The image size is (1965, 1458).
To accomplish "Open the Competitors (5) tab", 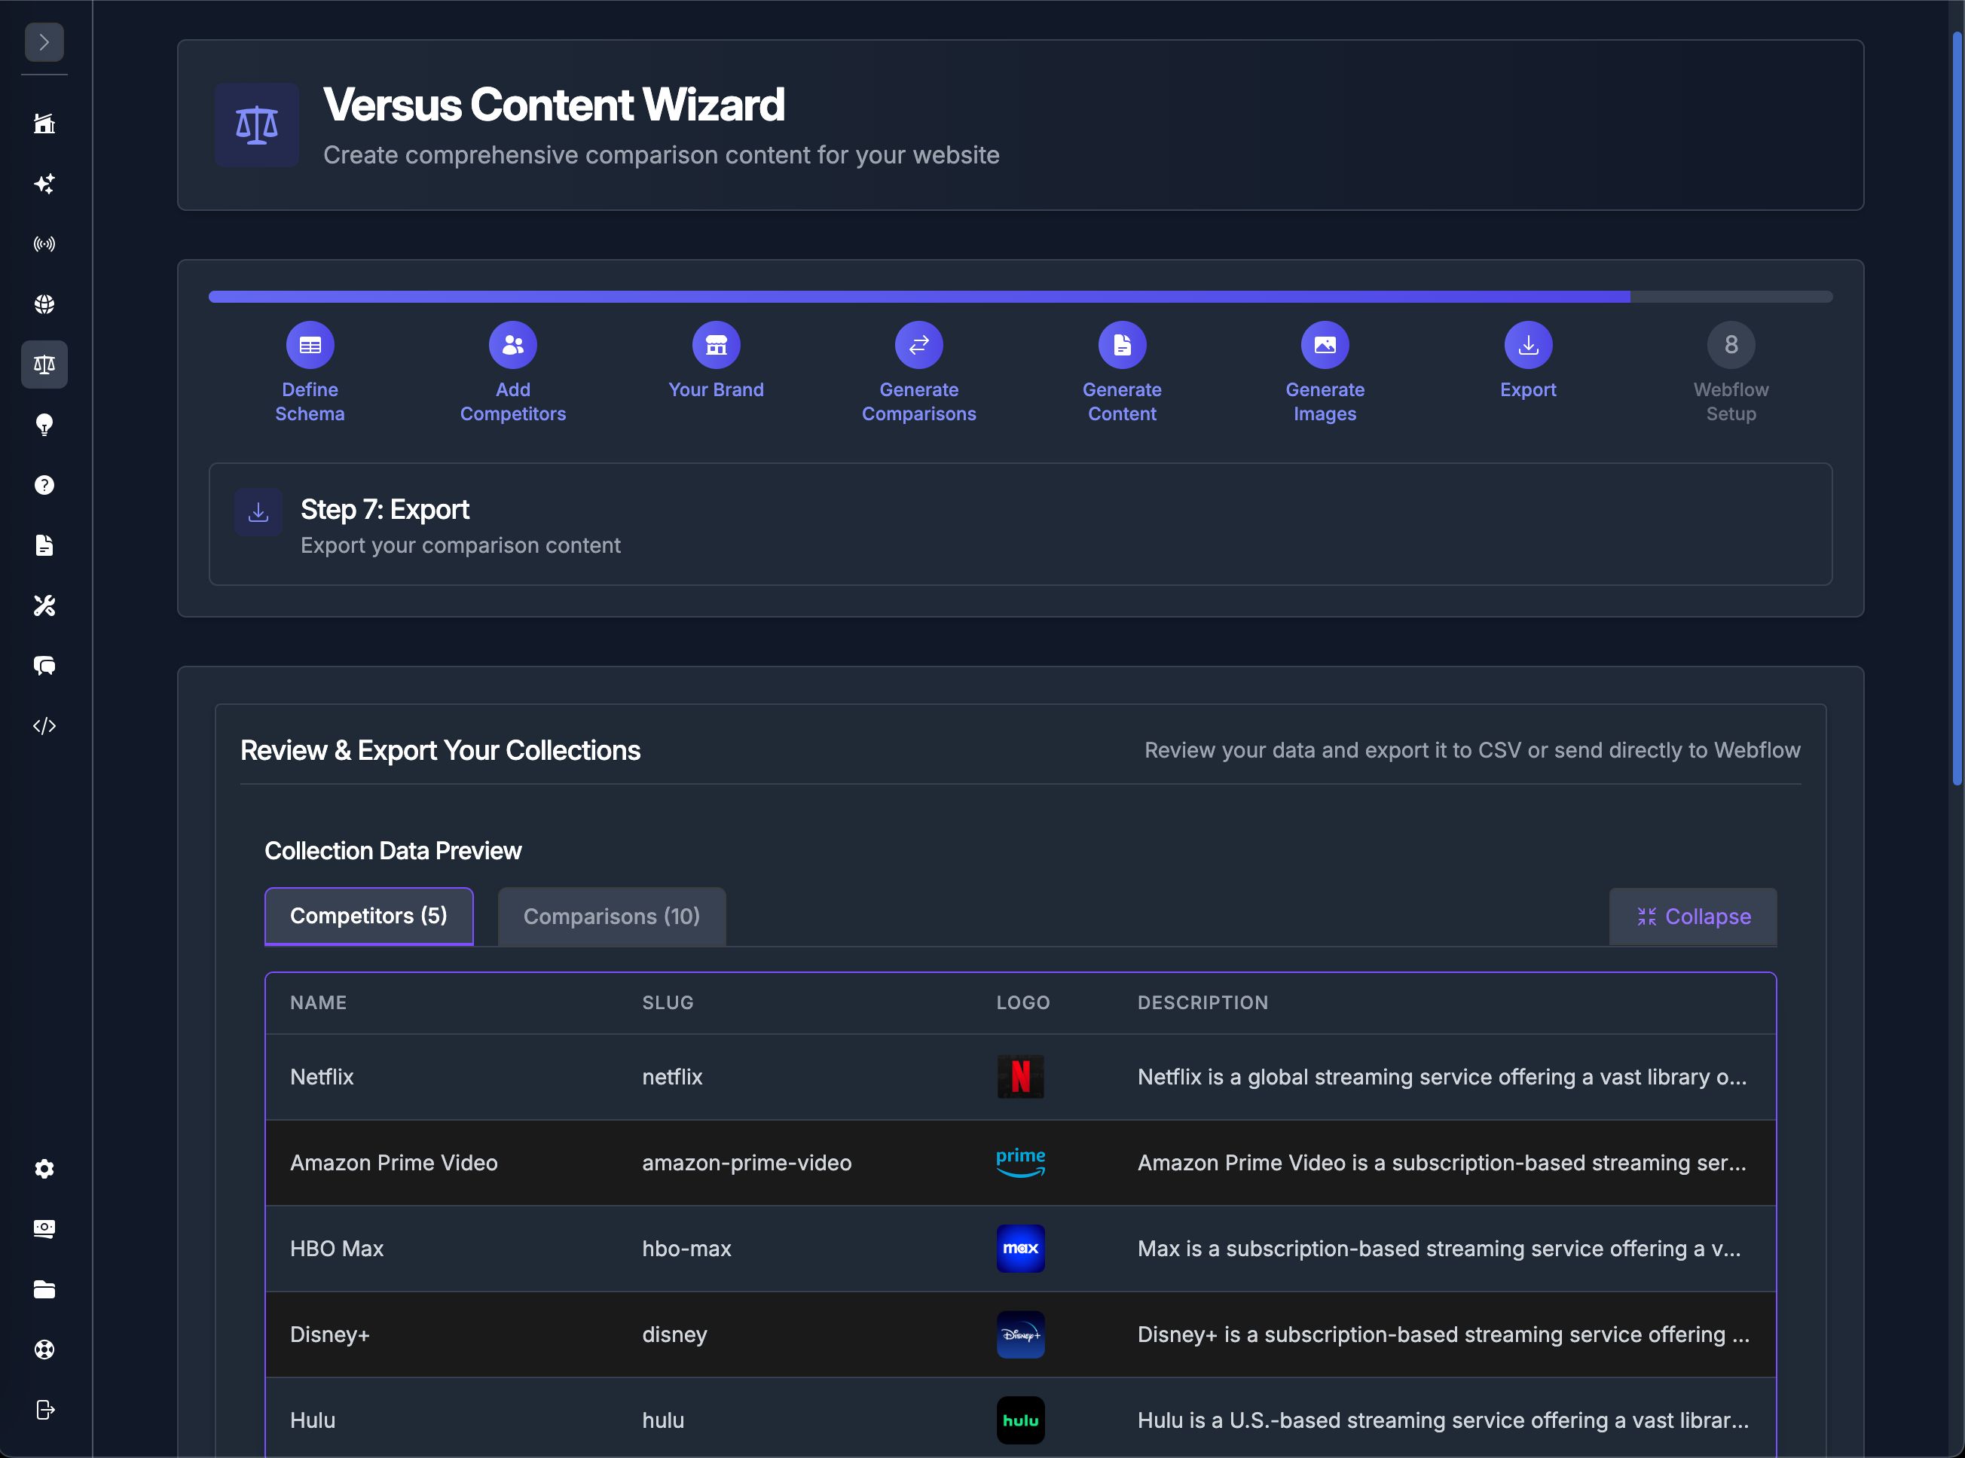I will tap(368, 916).
